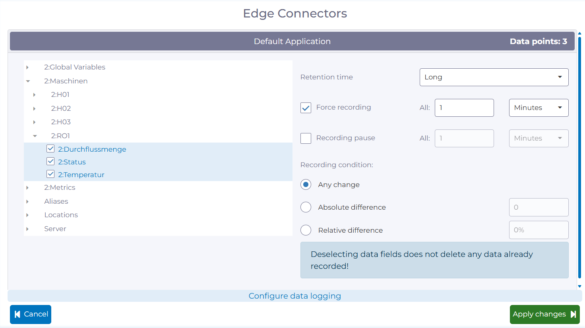Image resolution: width=585 pixels, height=328 pixels.
Task: Select the 2:Status label
Action: click(x=72, y=162)
